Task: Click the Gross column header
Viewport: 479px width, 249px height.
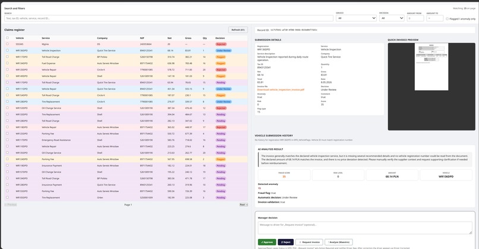Action: click(x=188, y=38)
